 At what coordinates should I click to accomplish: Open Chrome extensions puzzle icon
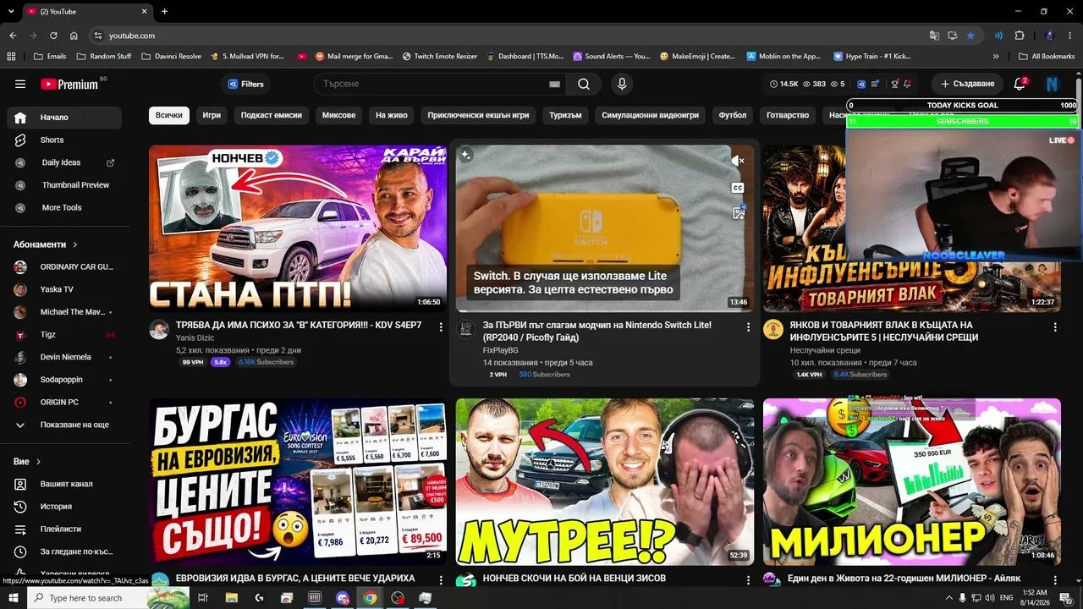coord(1019,36)
